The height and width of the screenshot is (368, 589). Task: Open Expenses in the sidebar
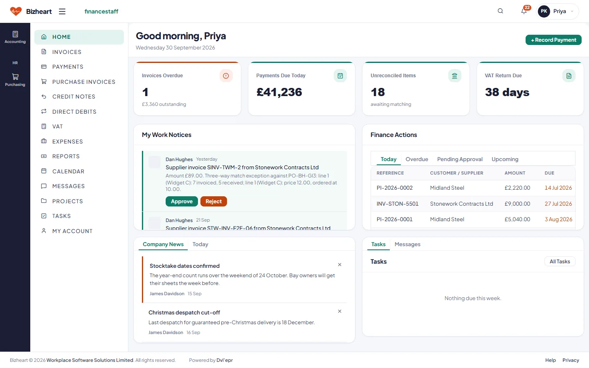tap(79, 141)
